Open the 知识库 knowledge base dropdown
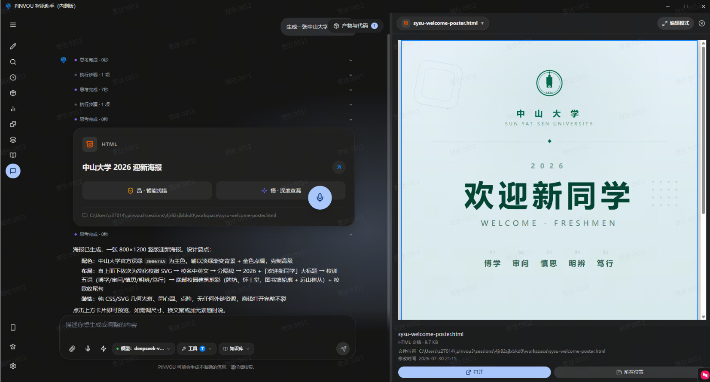 236,348
